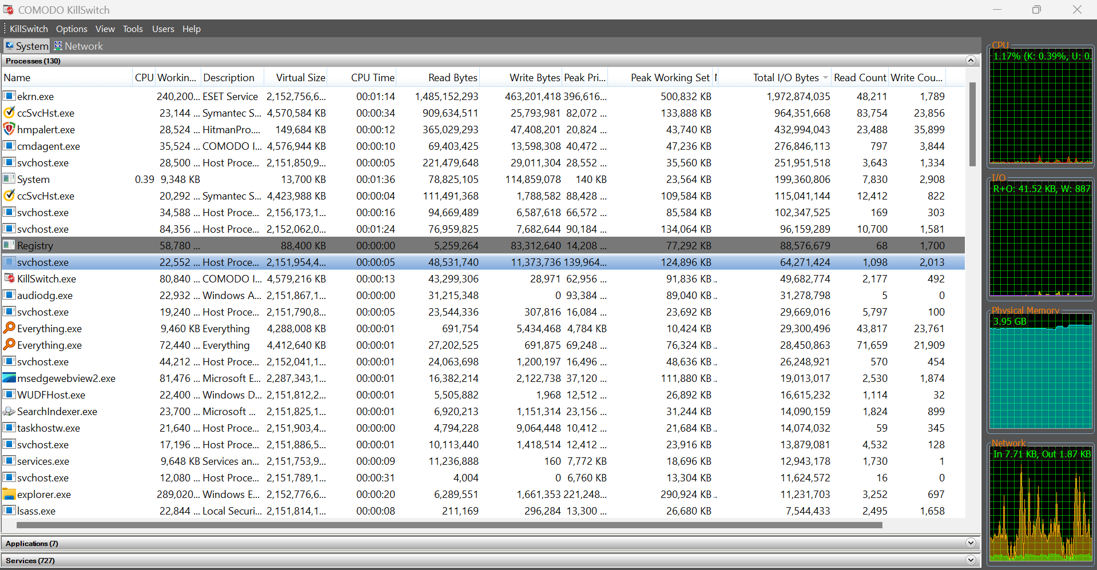The width and height of the screenshot is (1097, 570).
Task: Toggle sort arrow on Total I/O Bytes column
Action: [x=825, y=78]
